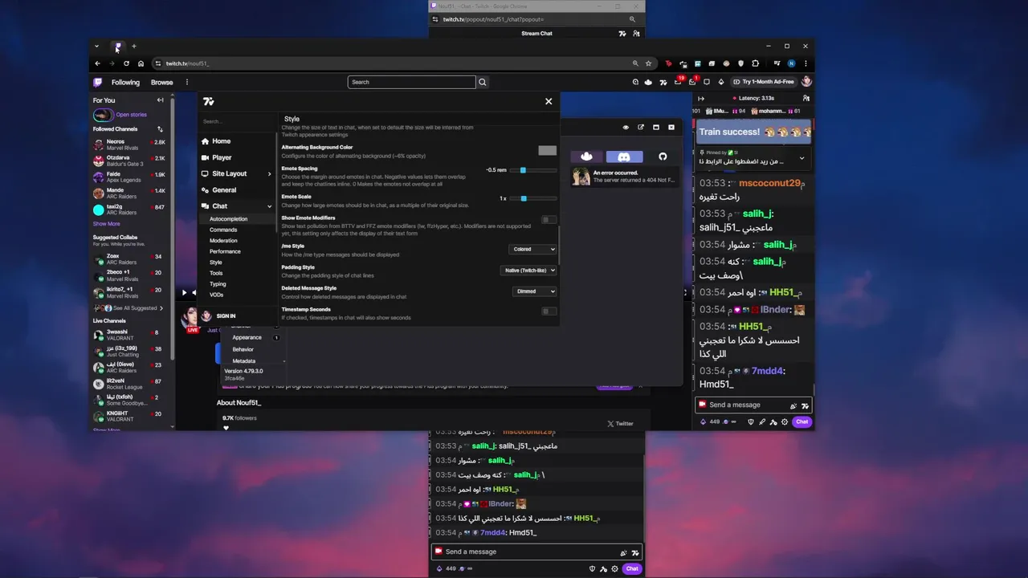Click the Get Bits diamond icon

pyautogui.click(x=720, y=82)
